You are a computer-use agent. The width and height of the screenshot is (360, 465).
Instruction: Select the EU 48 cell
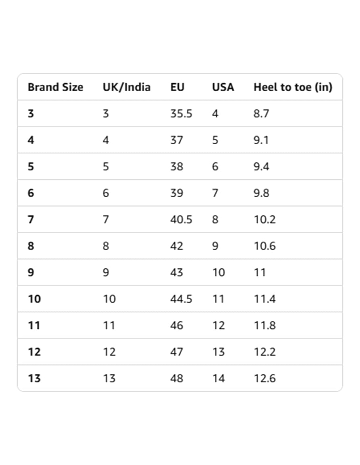point(177,378)
